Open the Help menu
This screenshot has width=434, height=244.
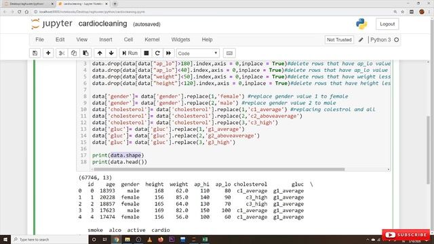tap(207, 39)
